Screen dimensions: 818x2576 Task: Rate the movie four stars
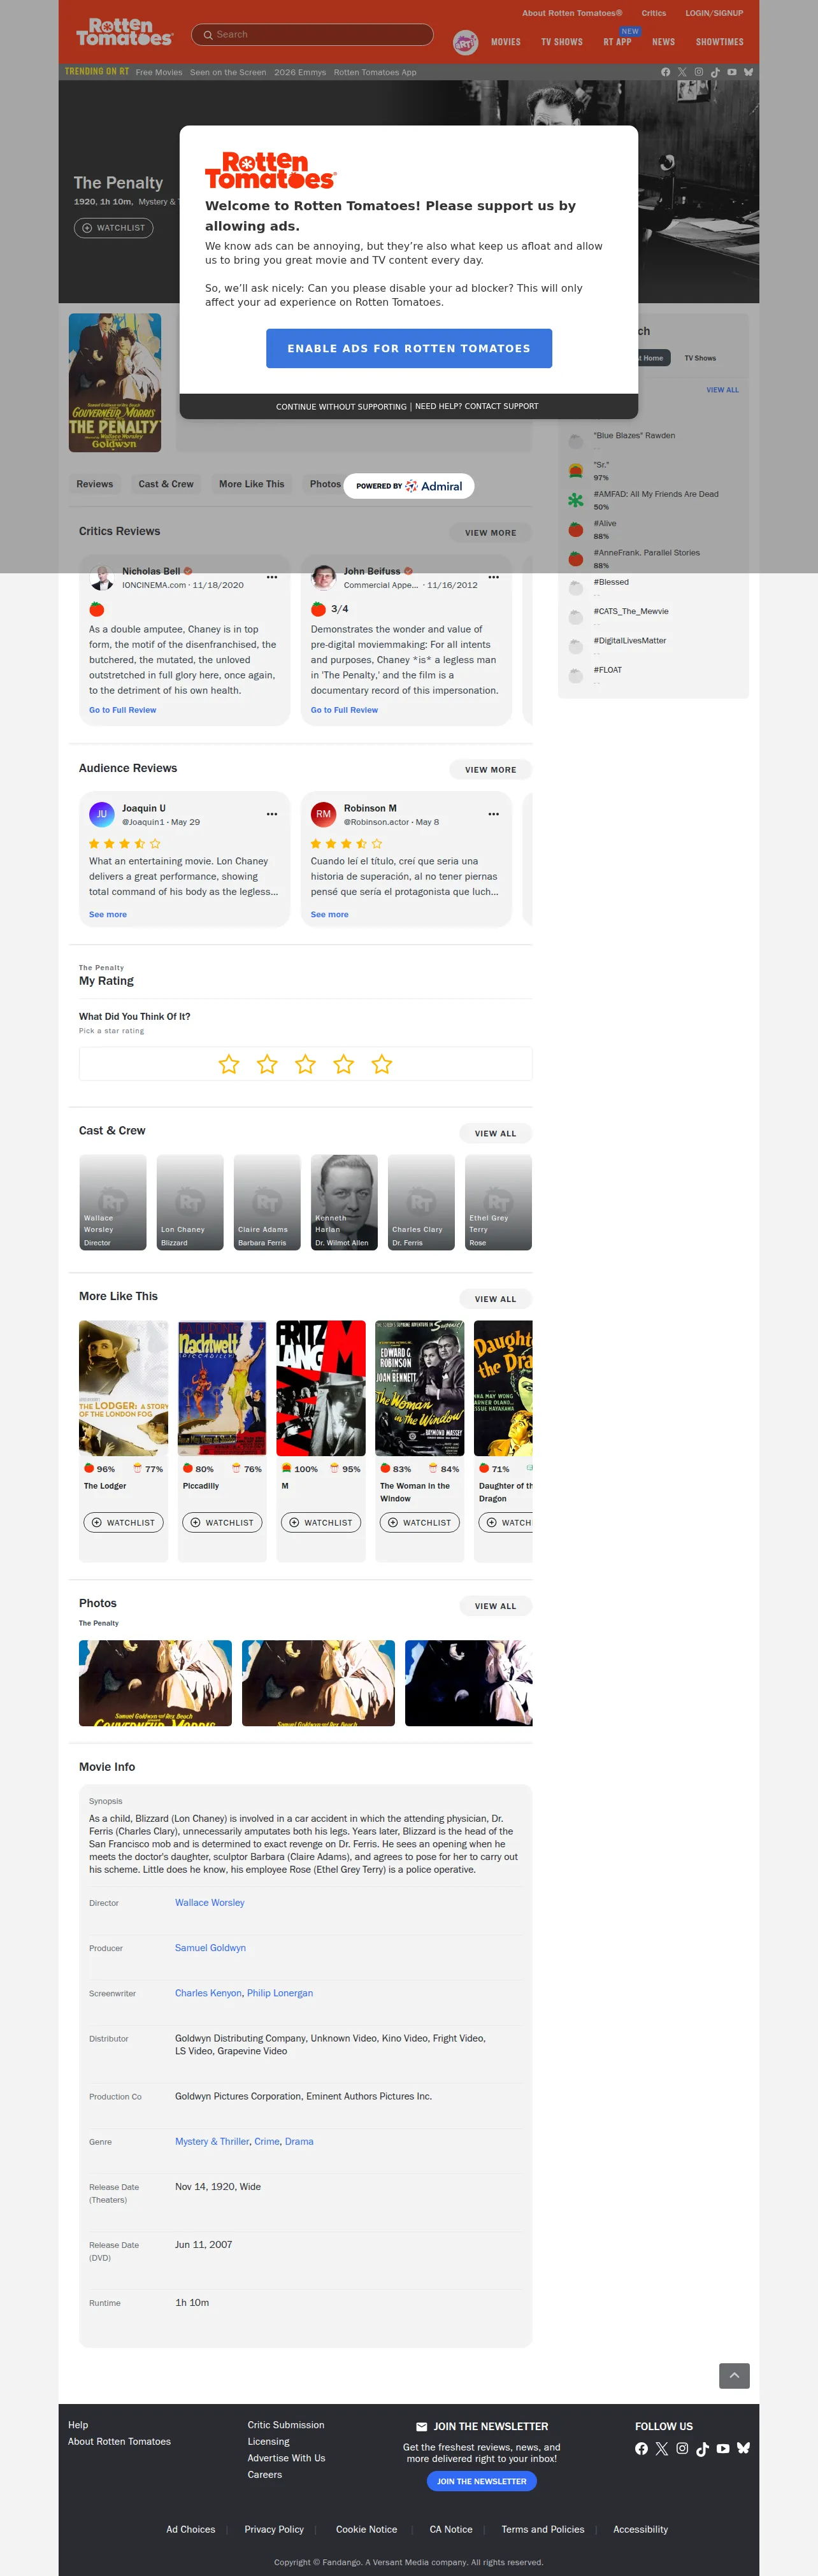(x=344, y=1064)
